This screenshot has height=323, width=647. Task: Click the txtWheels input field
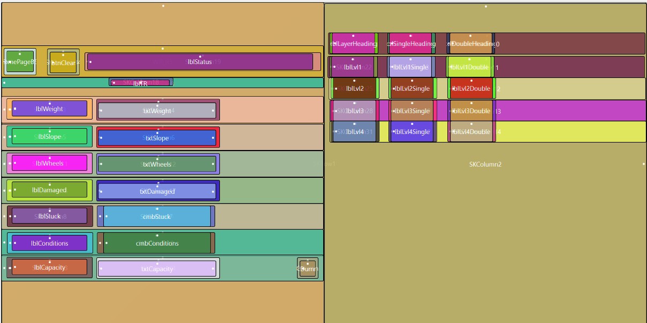coord(157,164)
